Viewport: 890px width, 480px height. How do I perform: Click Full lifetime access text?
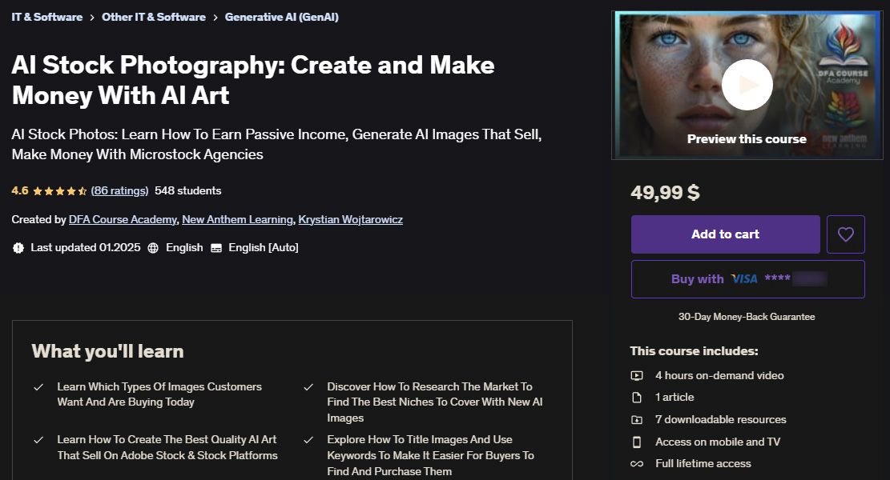(703, 463)
